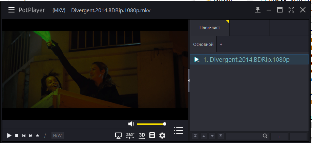Toggle H/W hardware decoding label
This screenshot has width=312, height=143.
(58, 136)
